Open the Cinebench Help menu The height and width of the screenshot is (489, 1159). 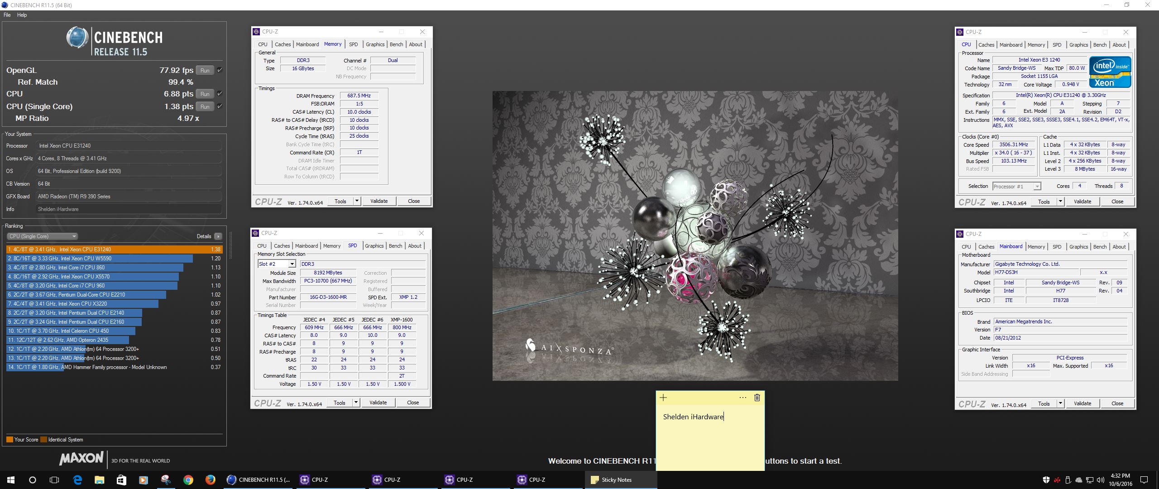coord(22,15)
